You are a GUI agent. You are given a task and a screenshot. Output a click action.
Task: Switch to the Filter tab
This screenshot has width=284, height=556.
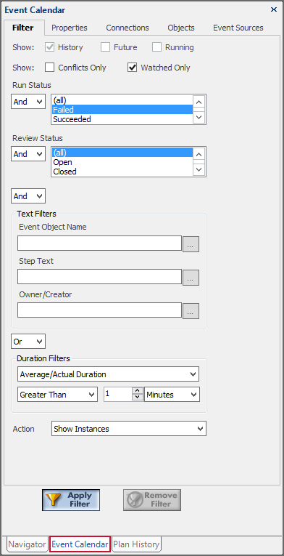coord(23,28)
